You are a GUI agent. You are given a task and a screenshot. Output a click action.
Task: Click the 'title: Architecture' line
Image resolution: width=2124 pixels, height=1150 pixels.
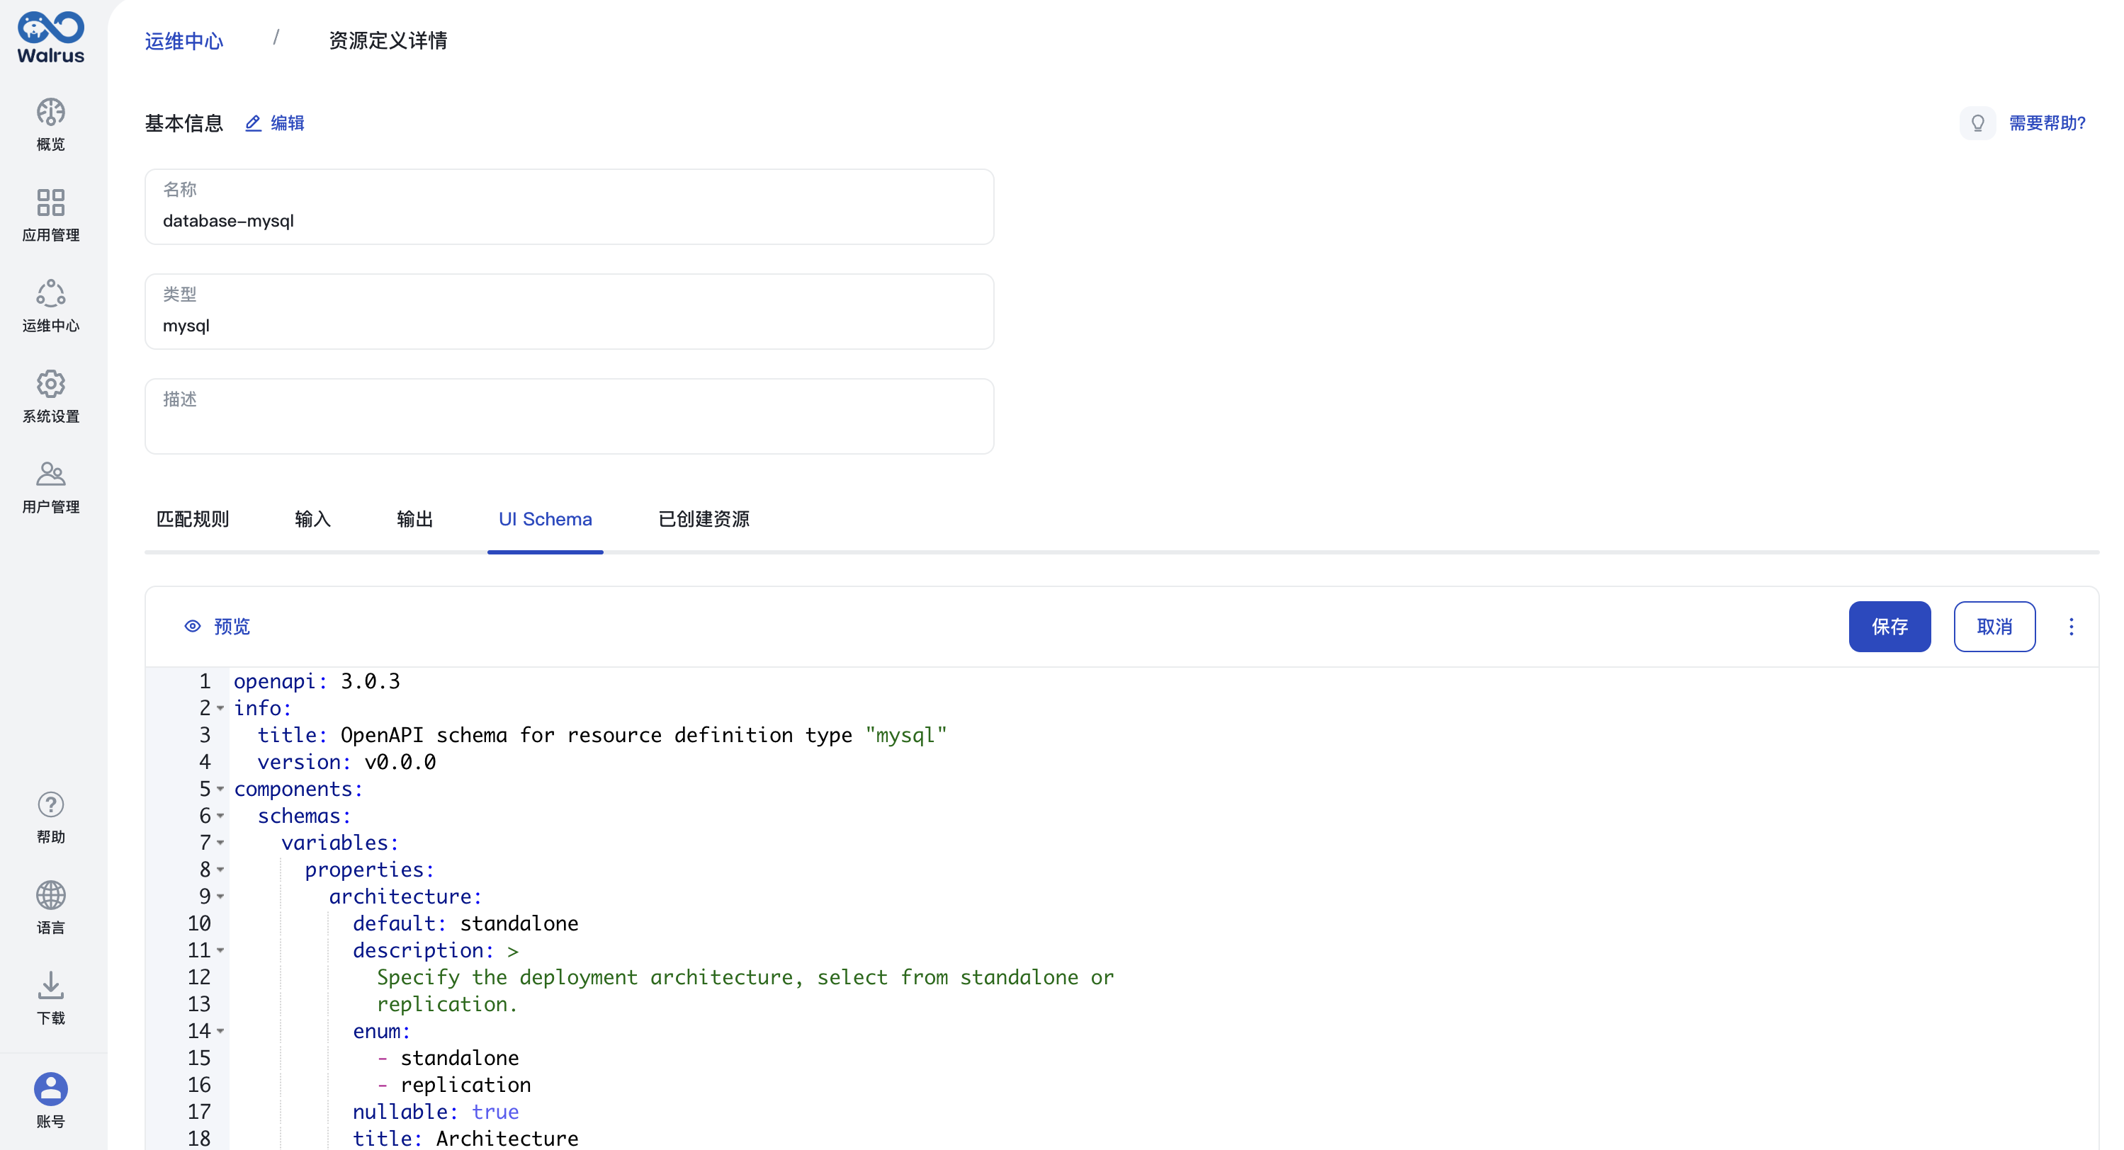tap(465, 1139)
